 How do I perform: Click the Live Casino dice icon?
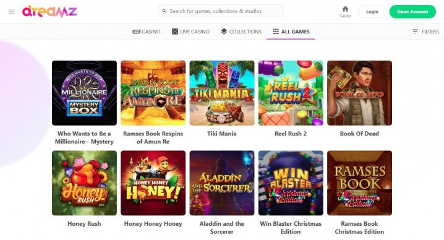(175, 32)
